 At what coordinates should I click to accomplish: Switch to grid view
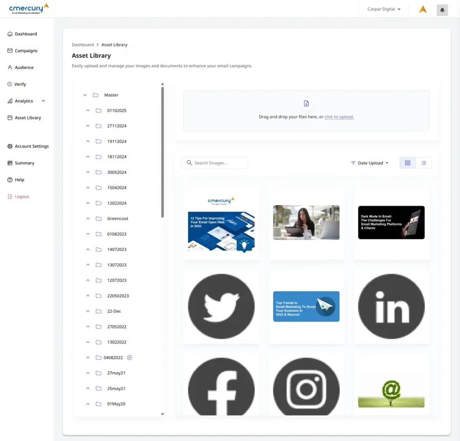click(407, 163)
